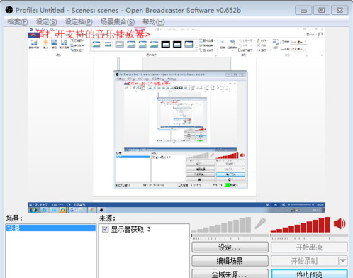The height and width of the screenshot is (278, 353).
Task: Click the 编辑场景 button
Action: click(230, 261)
